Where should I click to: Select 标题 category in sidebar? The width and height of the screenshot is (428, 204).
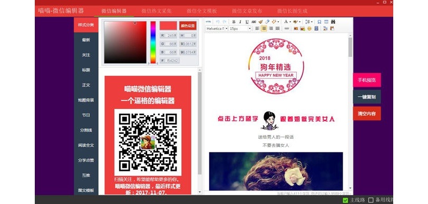(x=86, y=70)
